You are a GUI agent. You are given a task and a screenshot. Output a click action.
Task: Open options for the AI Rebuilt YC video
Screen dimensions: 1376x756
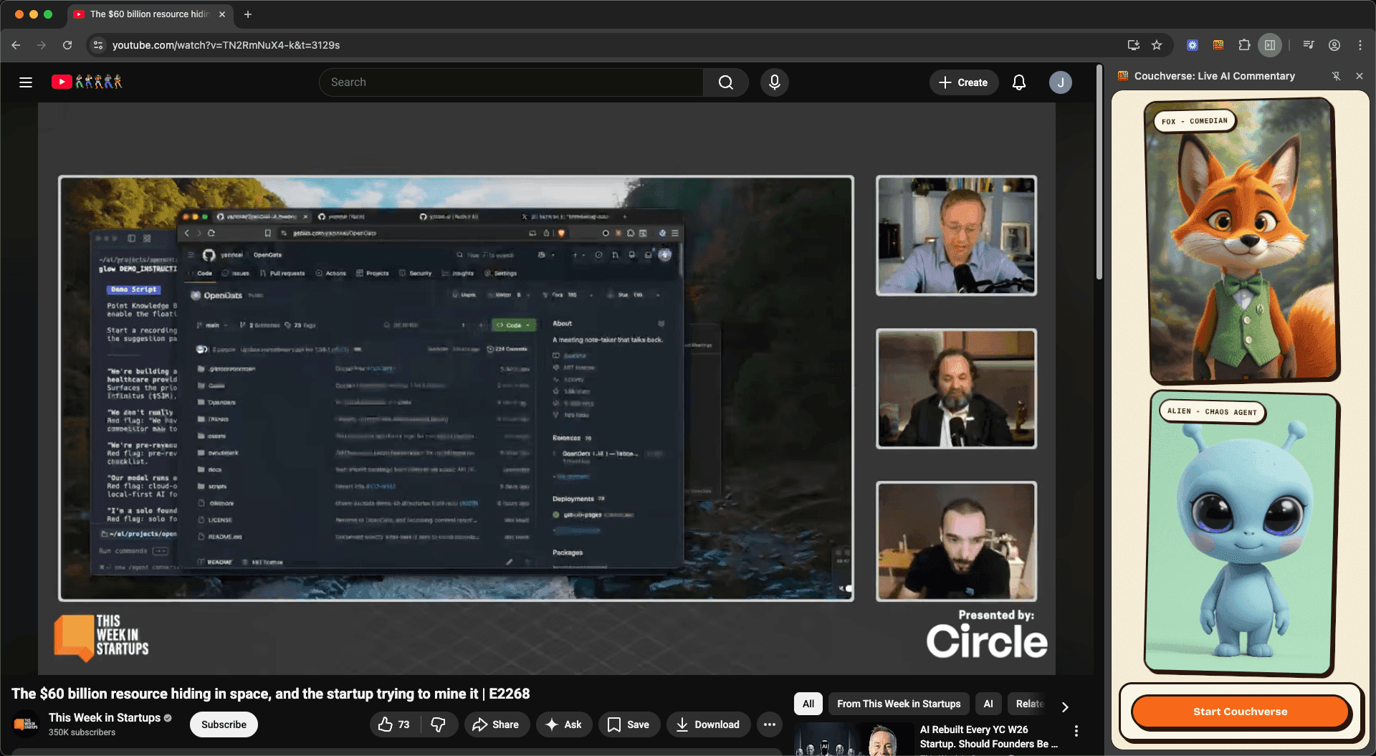point(1076,730)
